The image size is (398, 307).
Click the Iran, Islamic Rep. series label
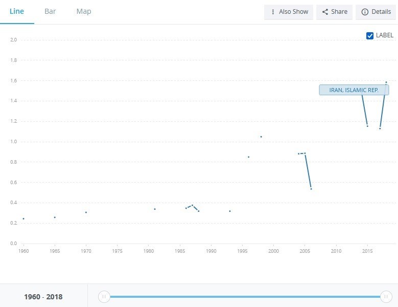point(354,90)
